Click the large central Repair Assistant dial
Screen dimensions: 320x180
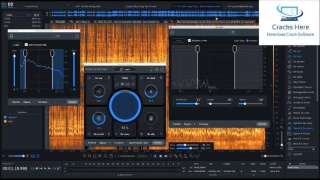125,106
